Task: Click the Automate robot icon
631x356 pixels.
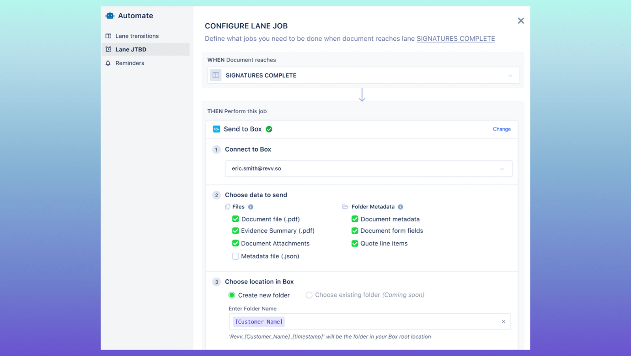Action: tap(110, 16)
